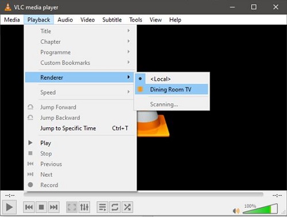Expand the Renderer submenu arrow
The width and height of the screenshot is (287, 217).
pyautogui.click(x=129, y=77)
